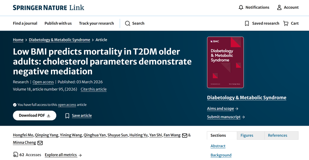Select the Sections tab

(218, 135)
